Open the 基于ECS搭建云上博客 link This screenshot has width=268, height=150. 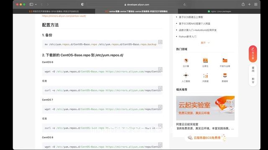tap(191, 17)
